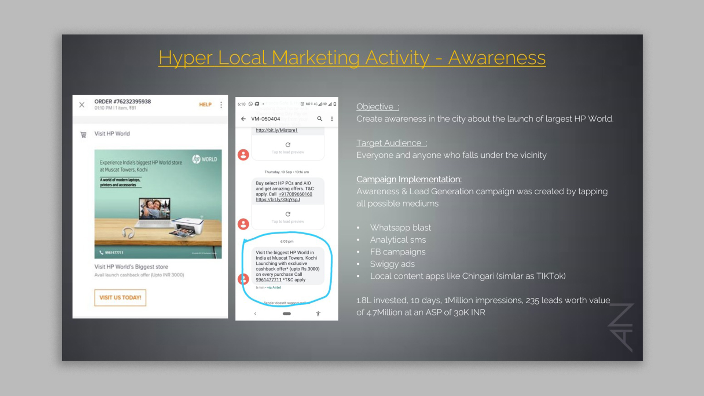
Task: Click the Analytical sms bullet
Action: [398, 240]
